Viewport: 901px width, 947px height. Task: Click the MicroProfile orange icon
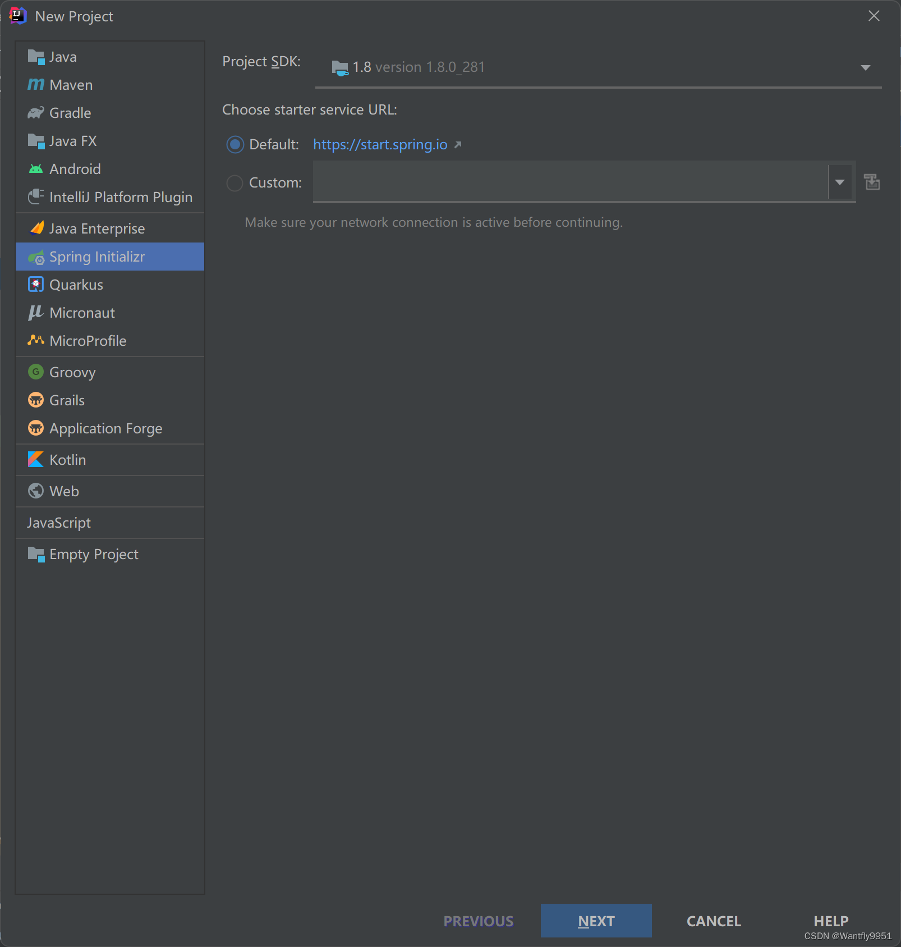[36, 340]
